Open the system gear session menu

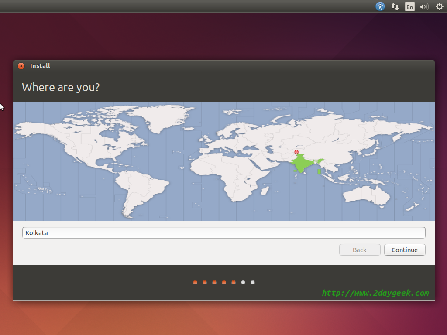439,7
